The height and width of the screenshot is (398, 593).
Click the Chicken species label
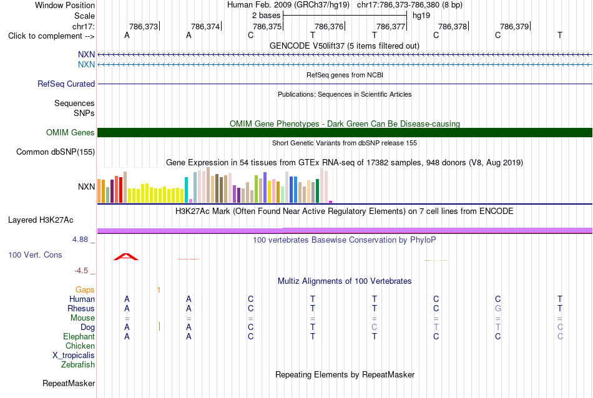pyautogui.click(x=80, y=346)
